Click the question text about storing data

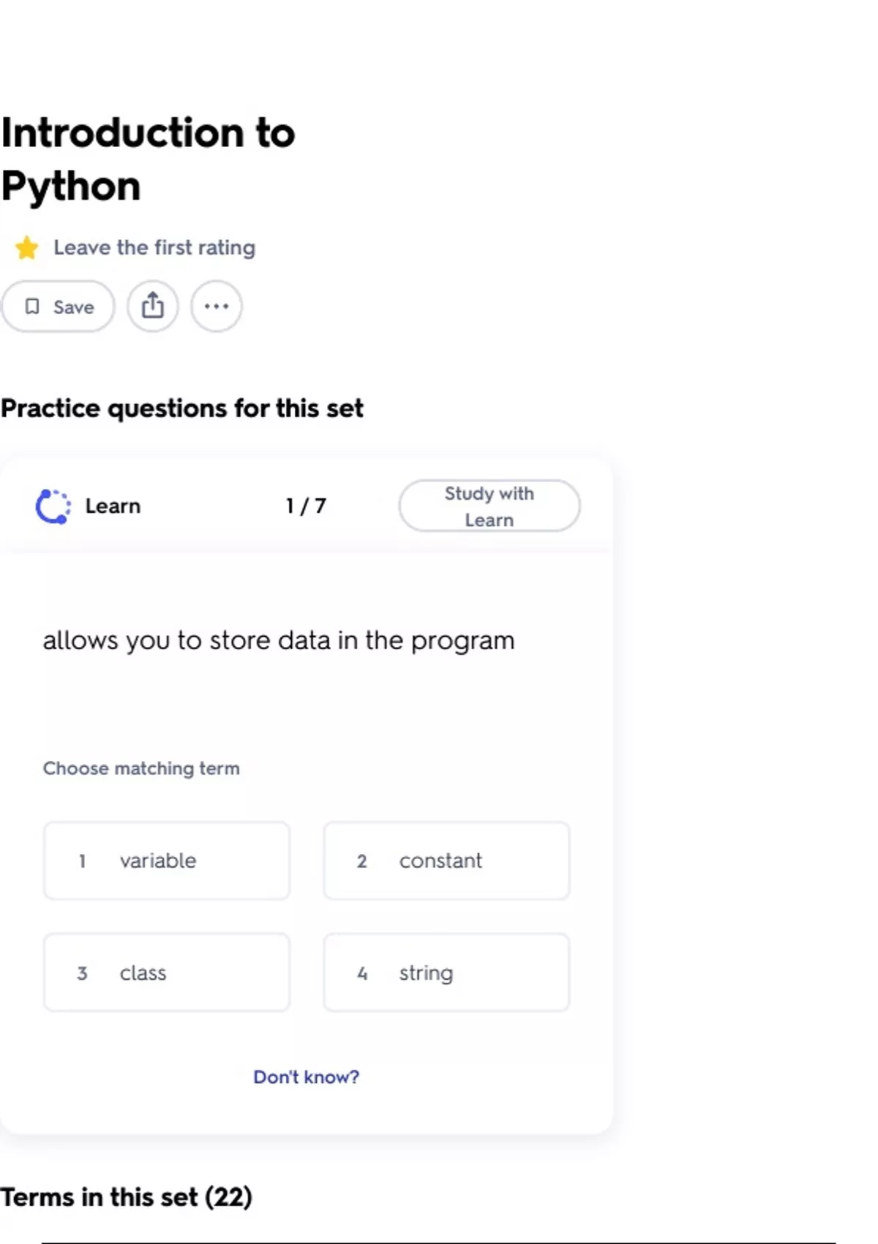pos(278,640)
